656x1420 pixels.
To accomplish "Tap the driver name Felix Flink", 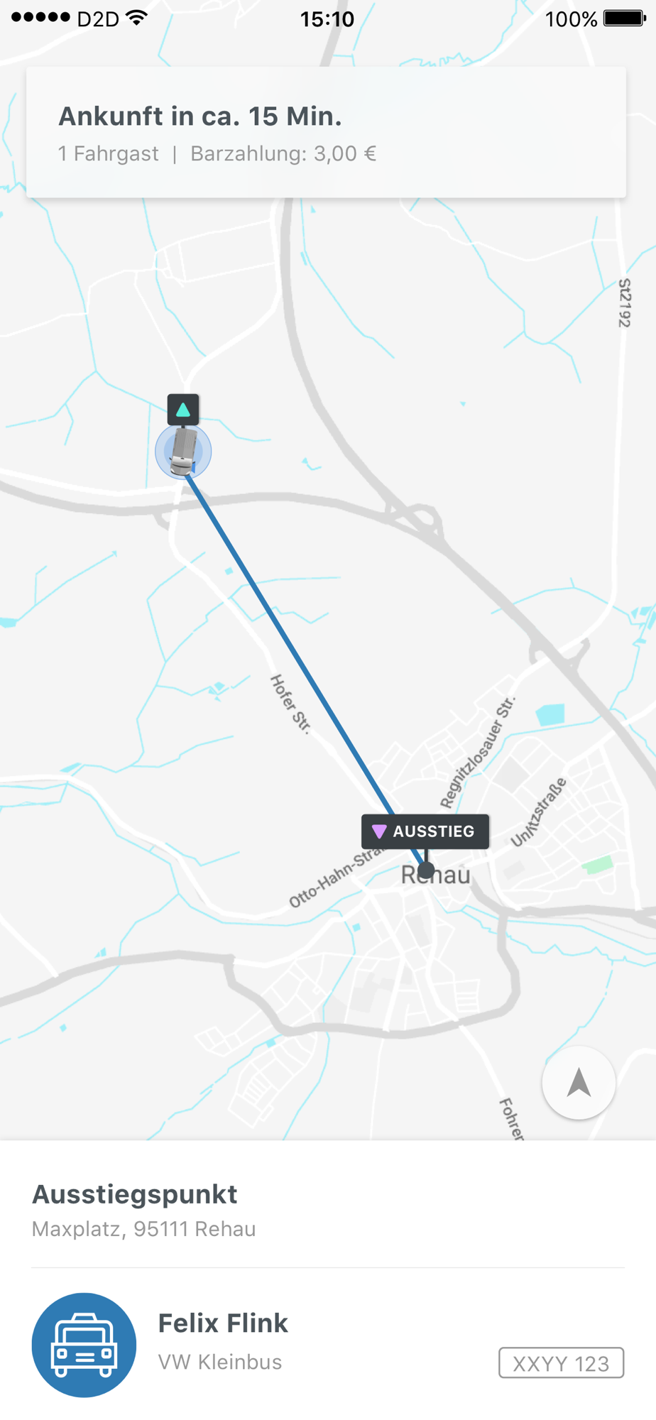I will [223, 1323].
